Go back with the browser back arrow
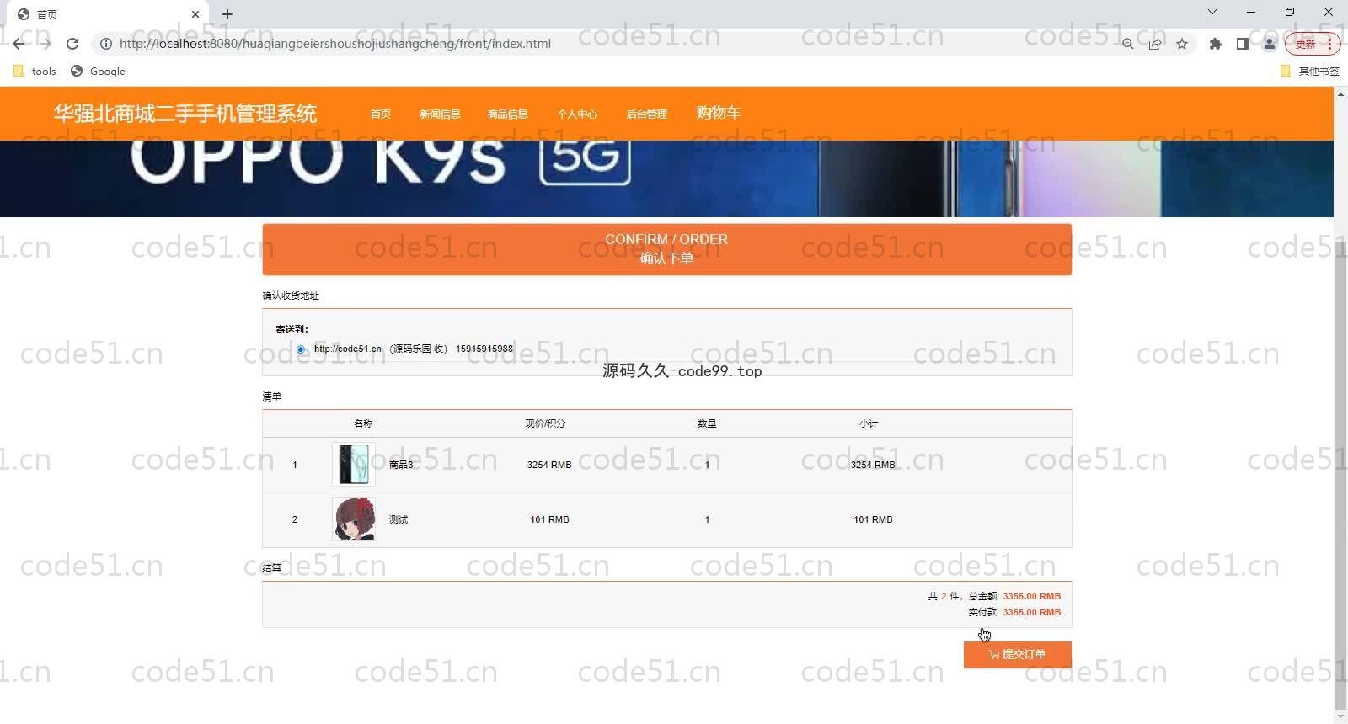The width and height of the screenshot is (1348, 724). point(19,44)
